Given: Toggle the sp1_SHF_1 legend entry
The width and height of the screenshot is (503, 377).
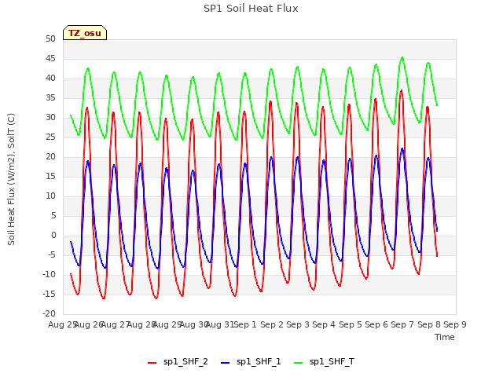Looking at the screenshot, I should [x=251, y=362].
